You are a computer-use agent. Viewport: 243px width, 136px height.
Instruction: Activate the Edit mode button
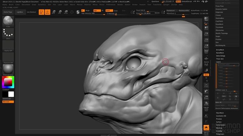[x=41, y=12]
